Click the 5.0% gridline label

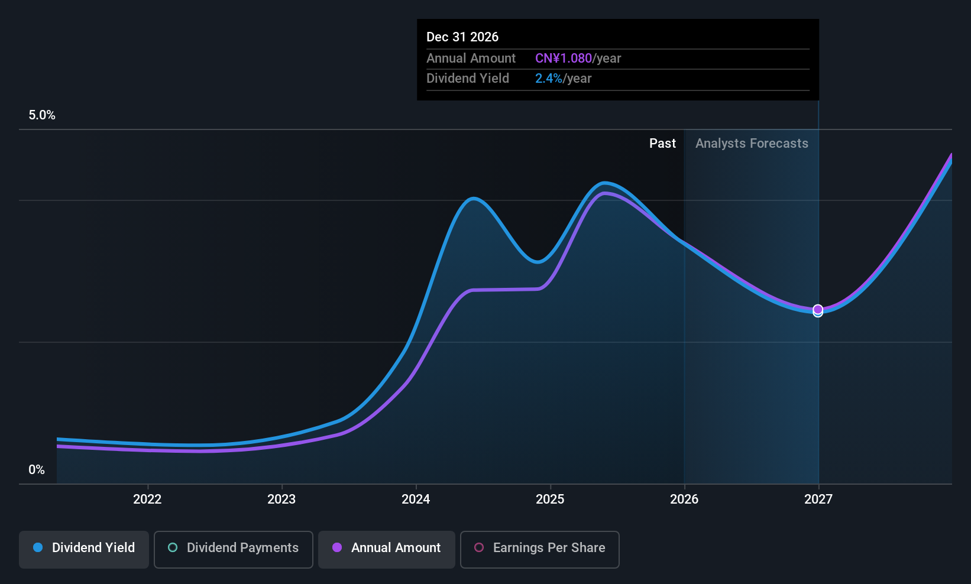coord(41,115)
